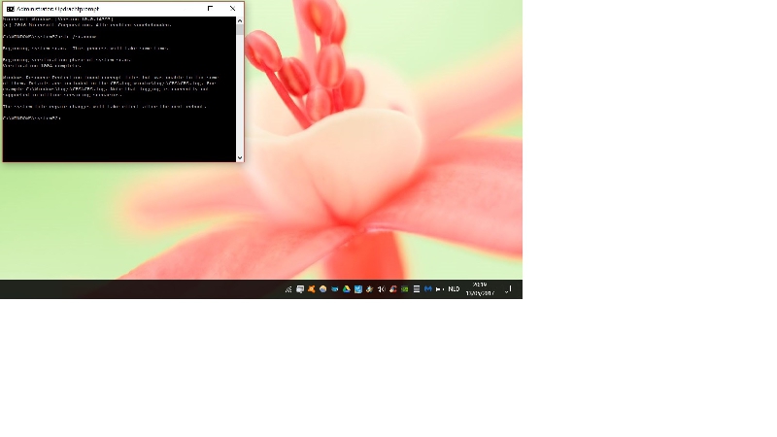777x437 pixels.
Task: Open the Google Drive tray icon
Action: [x=347, y=289]
